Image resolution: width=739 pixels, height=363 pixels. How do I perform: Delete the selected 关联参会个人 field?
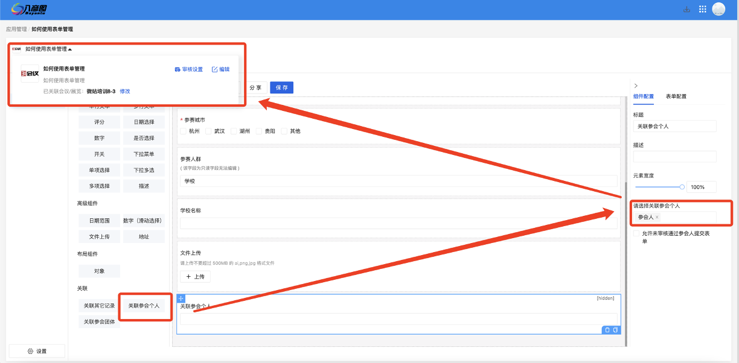click(x=607, y=330)
